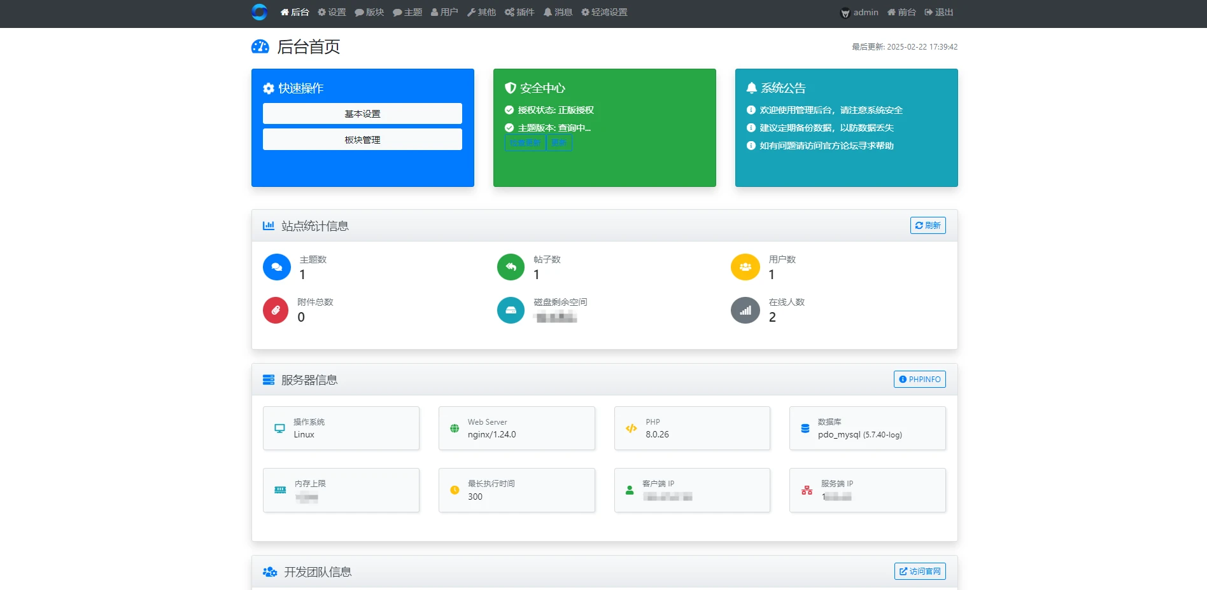Image resolution: width=1207 pixels, height=590 pixels.
Task: Click the 检查更新 button
Action: pos(525,143)
